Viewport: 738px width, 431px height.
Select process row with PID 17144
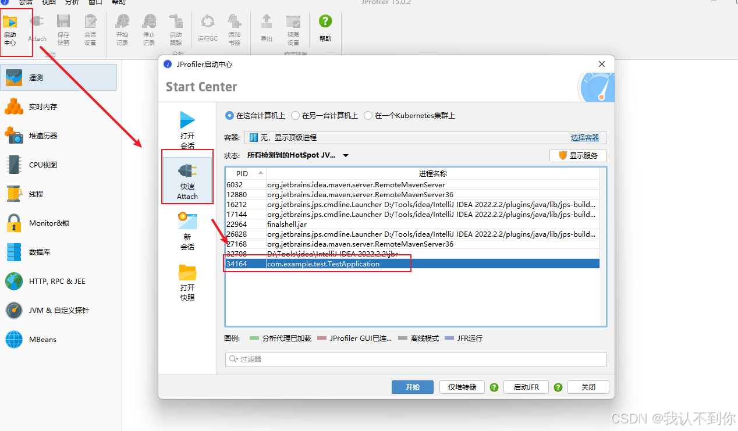pos(413,214)
